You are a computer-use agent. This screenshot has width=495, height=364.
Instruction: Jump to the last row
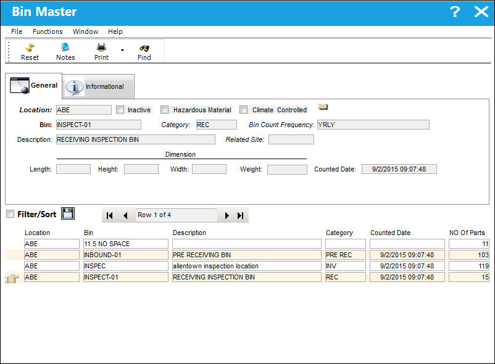coord(241,215)
